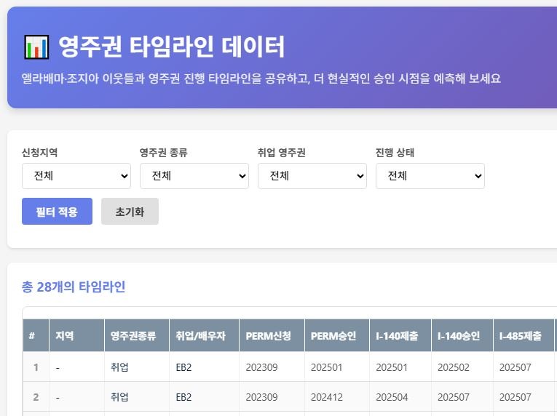The height and width of the screenshot is (416, 557).
Task: Click the 영주권종류 column header
Action: [133, 336]
